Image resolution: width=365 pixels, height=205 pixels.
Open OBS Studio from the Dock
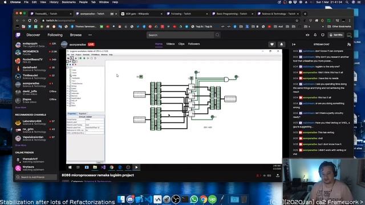(x=176, y=199)
